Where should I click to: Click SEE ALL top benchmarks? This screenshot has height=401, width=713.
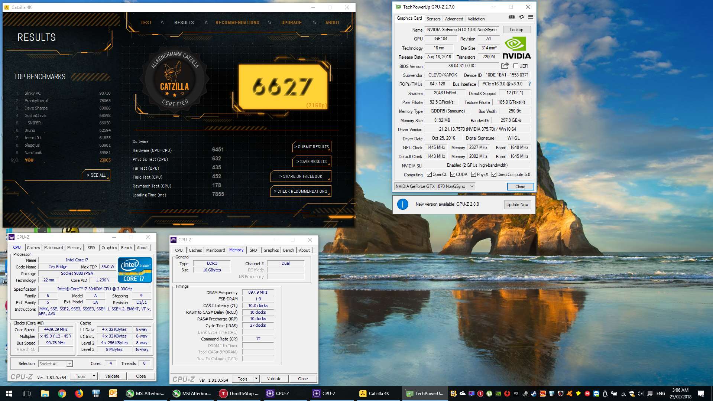pyautogui.click(x=96, y=175)
